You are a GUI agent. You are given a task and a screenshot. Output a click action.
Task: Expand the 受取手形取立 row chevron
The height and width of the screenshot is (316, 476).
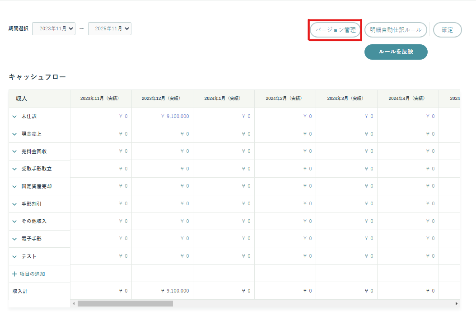[x=14, y=169]
